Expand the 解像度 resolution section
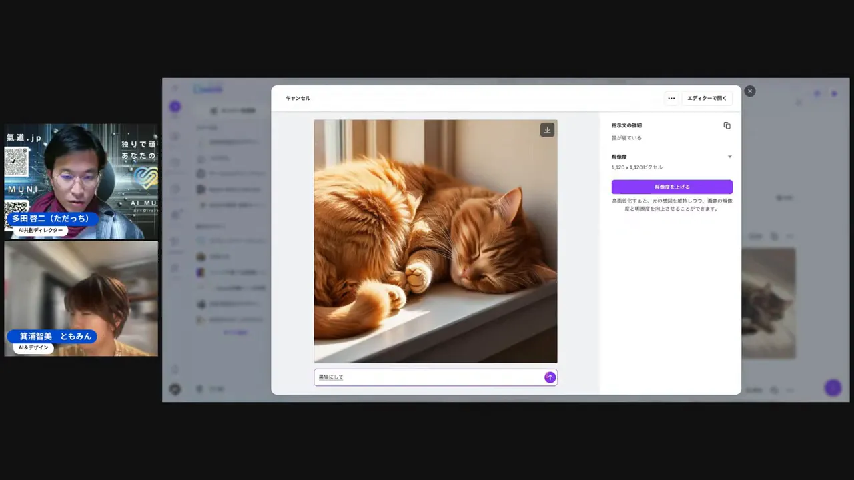The height and width of the screenshot is (480, 854). tap(729, 156)
